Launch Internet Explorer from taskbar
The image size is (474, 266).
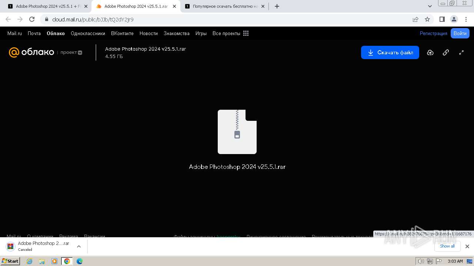tap(30, 261)
